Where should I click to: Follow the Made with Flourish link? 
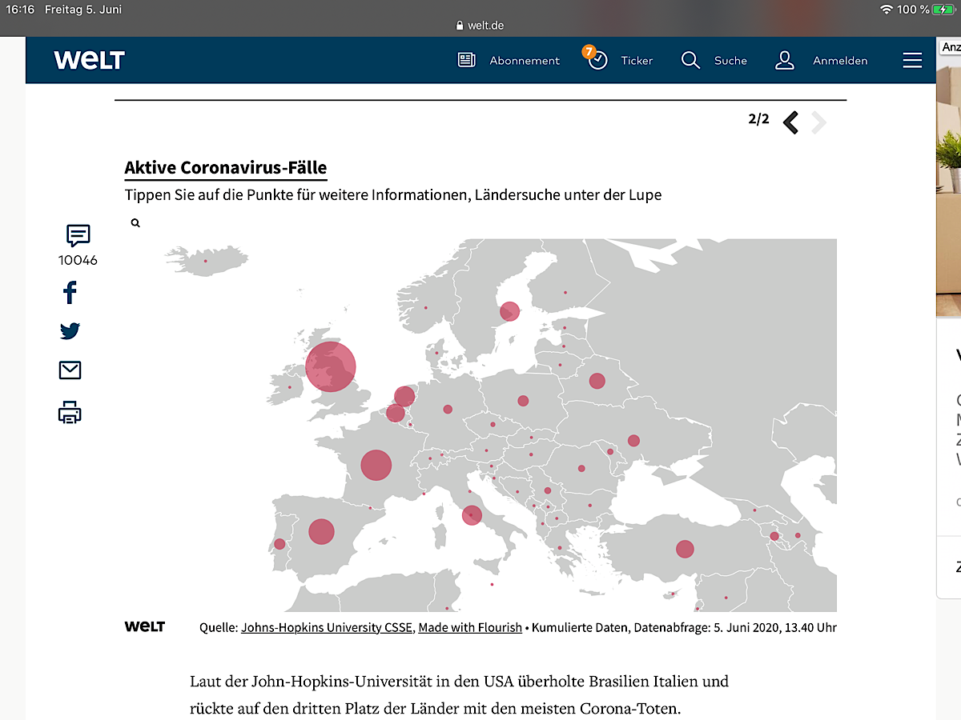click(x=470, y=628)
